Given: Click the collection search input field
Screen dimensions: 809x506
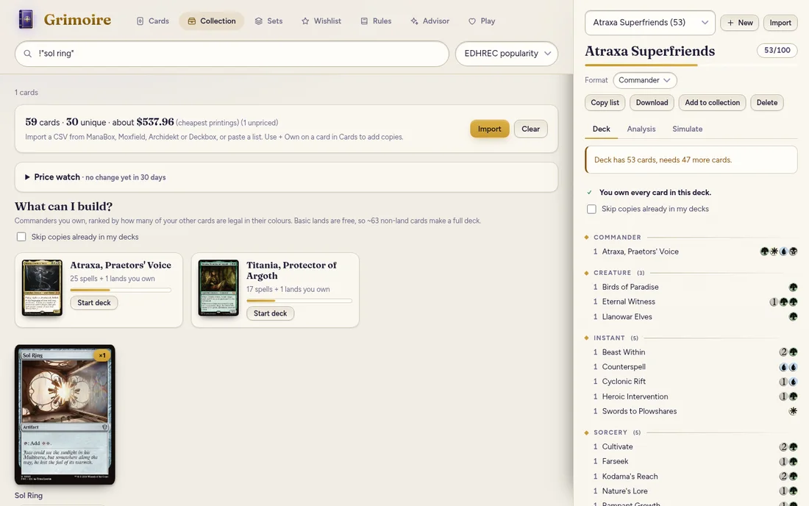Looking at the screenshot, I should click(x=232, y=54).
